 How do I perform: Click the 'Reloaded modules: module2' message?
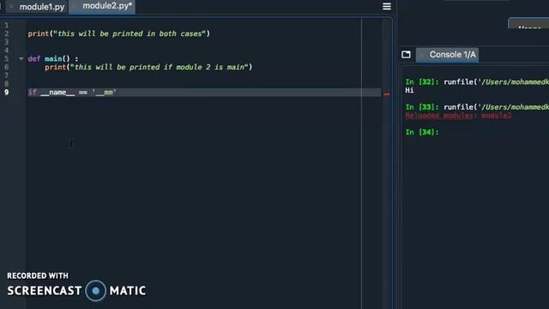point(458,116)
